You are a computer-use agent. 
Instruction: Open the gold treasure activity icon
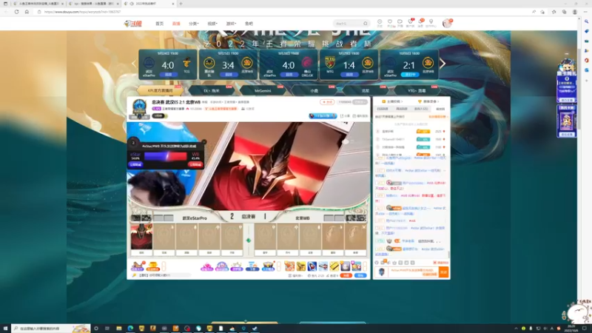click(153, 266)
